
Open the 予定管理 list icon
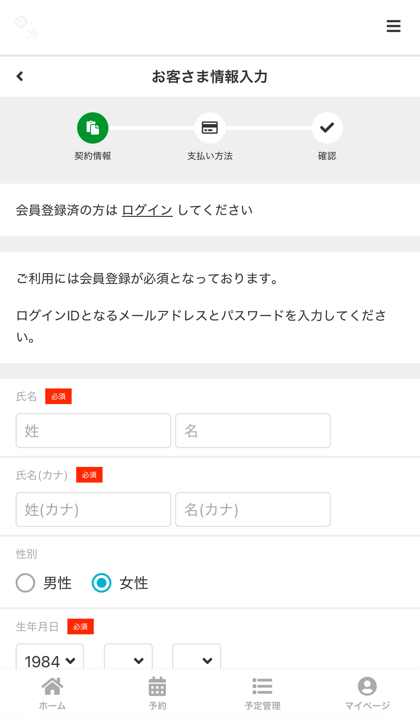tap(262, 686)
